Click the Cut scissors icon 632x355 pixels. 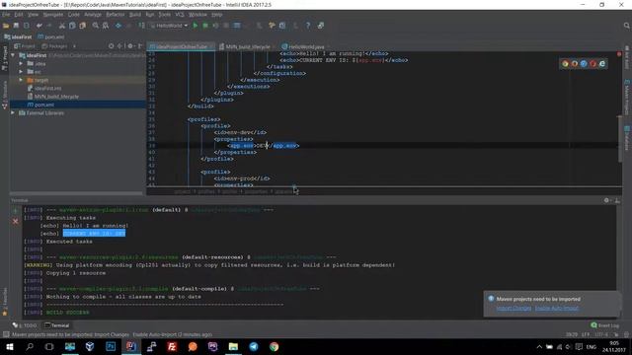[x=61, y=26]
